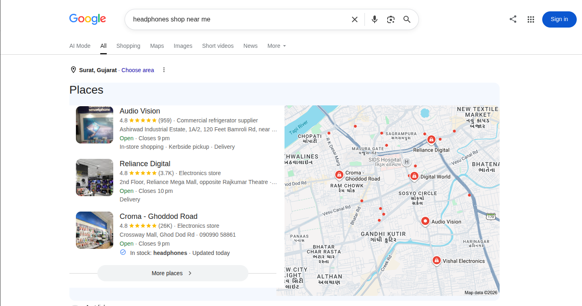This screenshot has height=306, width=582.
Task: Switch to the News tab
Action: coord(250,46)
